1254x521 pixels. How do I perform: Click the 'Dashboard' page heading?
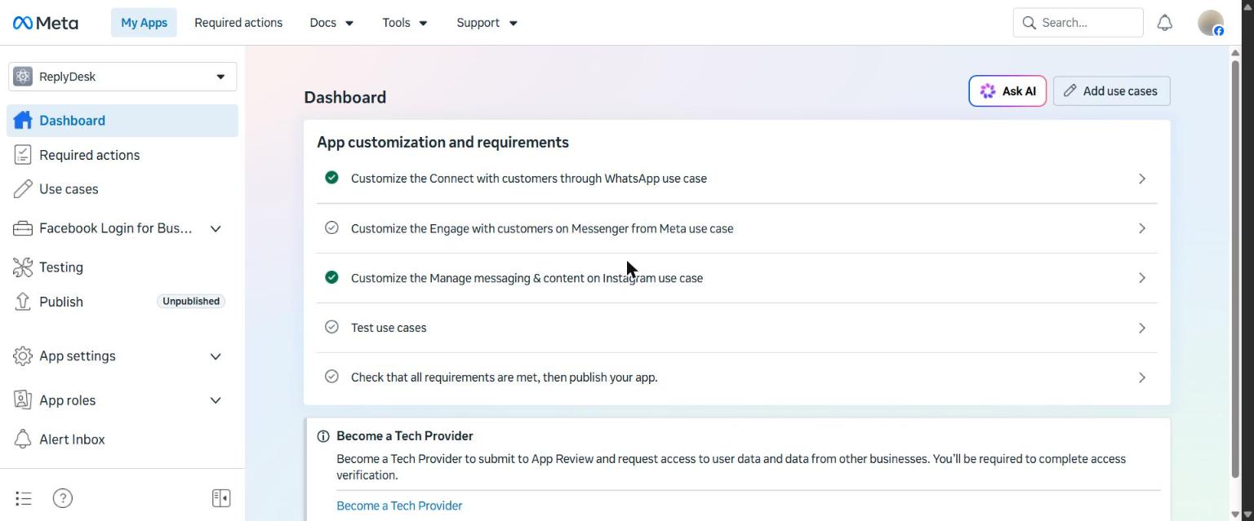tap(345, 97)
